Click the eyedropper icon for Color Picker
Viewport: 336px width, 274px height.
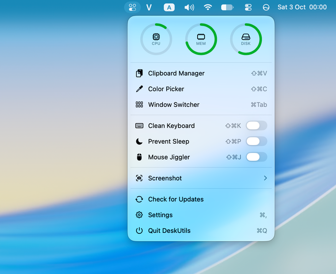[x=139, y=89]
